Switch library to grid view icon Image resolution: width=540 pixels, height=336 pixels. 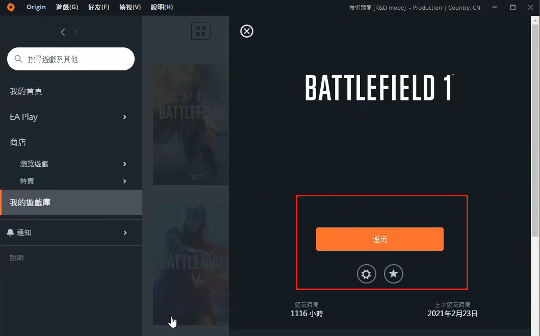tap(201, 31)
